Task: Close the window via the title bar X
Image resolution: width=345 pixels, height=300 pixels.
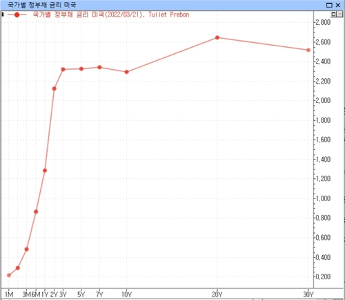Action: 338,5
